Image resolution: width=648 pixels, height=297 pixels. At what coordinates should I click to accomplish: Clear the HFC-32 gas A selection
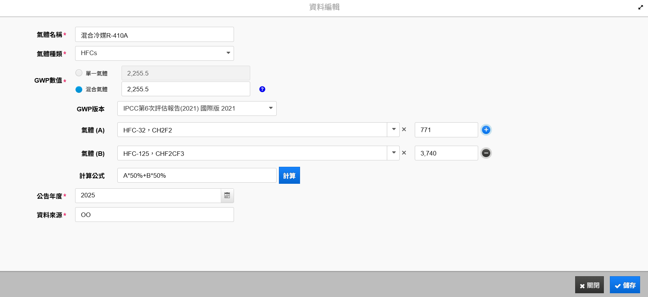404,129
